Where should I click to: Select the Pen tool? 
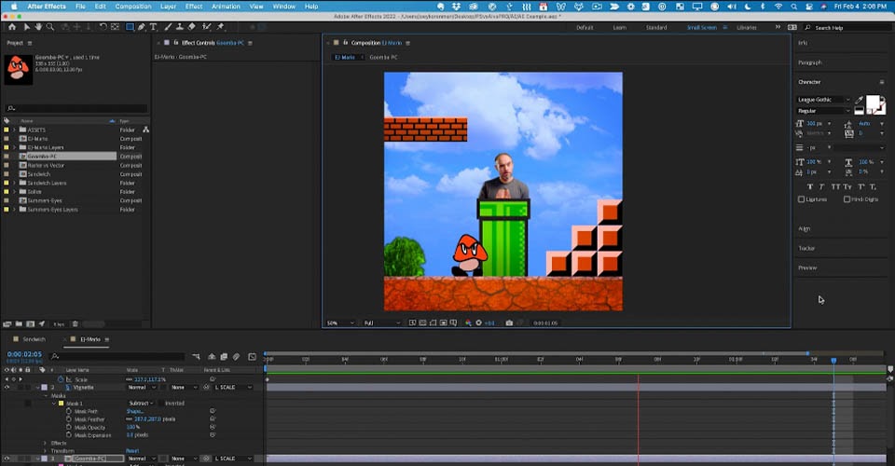tap(142, 27)
